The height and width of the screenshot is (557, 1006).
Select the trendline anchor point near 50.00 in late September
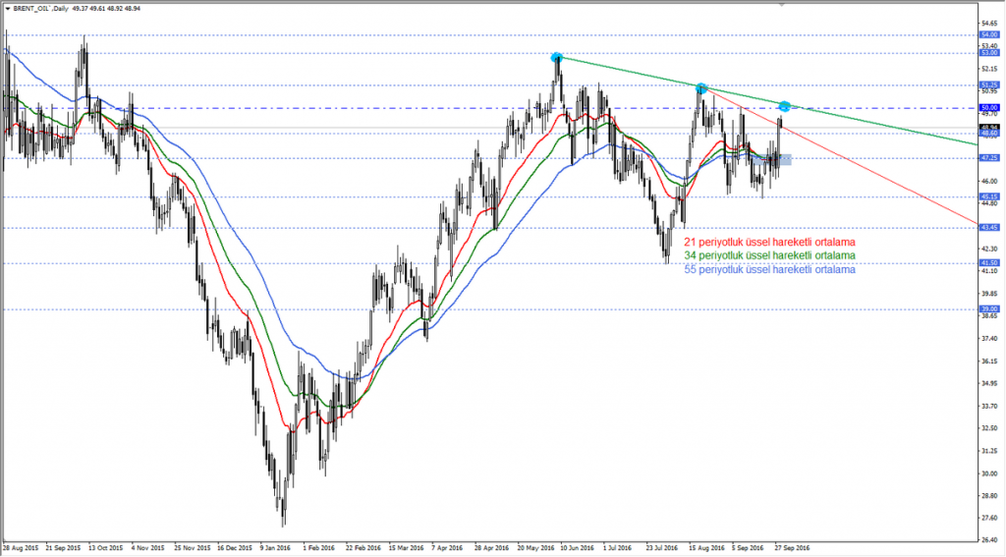784,106
